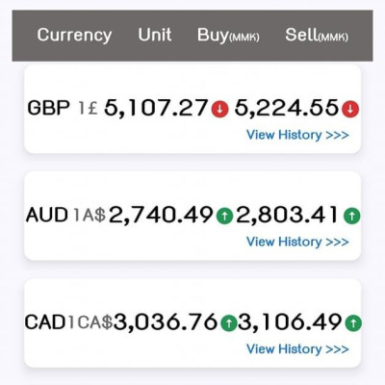Click the red down arrow beside GBP sell rate
The image size is (385, 385).
click(x=350, y=109)
